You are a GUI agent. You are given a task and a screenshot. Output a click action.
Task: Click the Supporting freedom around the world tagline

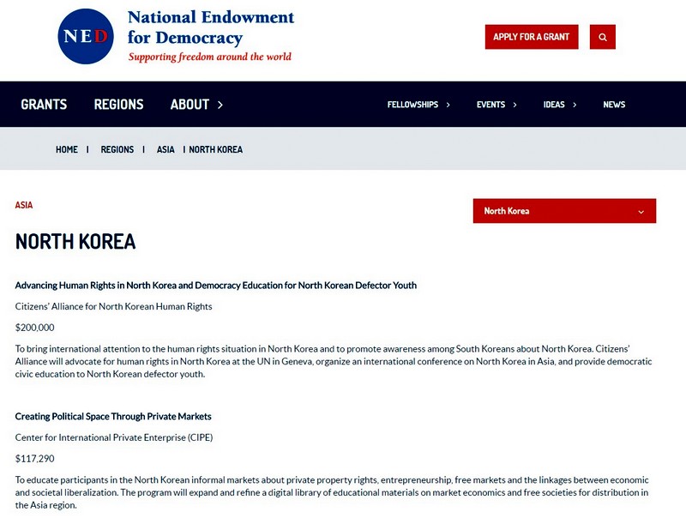(x=209, y=57)
